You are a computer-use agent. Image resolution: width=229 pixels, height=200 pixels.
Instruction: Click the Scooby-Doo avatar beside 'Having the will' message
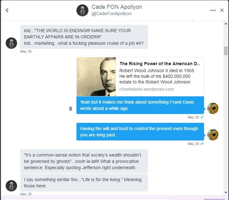pos(213,135)
